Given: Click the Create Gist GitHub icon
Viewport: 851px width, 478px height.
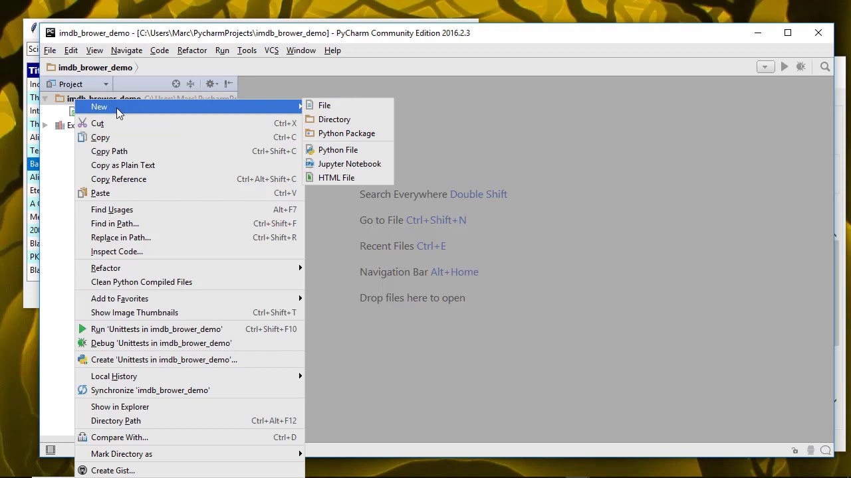Looking at the screenshot, I should (x=82, y=471).
